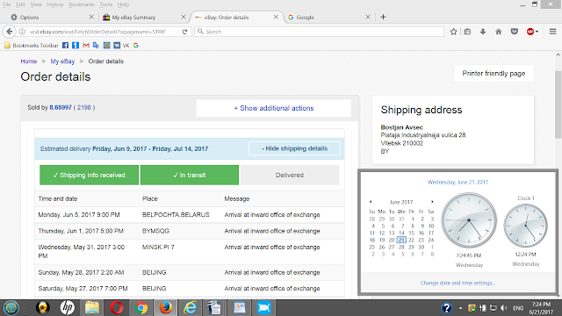
Task: Select the In transit status step
Action: (x=190, y=176)
